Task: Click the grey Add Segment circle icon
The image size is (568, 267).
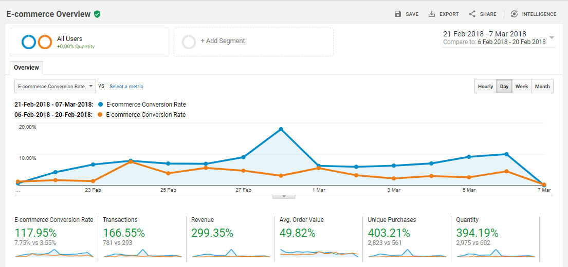Action: click(x=189, y=42)
